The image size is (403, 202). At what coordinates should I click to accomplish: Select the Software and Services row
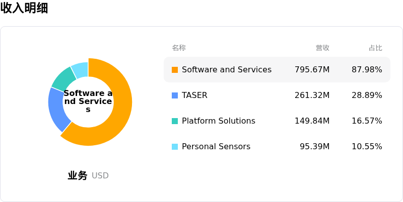tap(277, 70)
